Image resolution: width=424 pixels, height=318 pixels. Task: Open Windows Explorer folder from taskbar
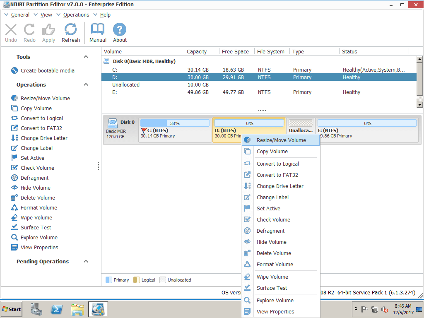tap(77, 309)
